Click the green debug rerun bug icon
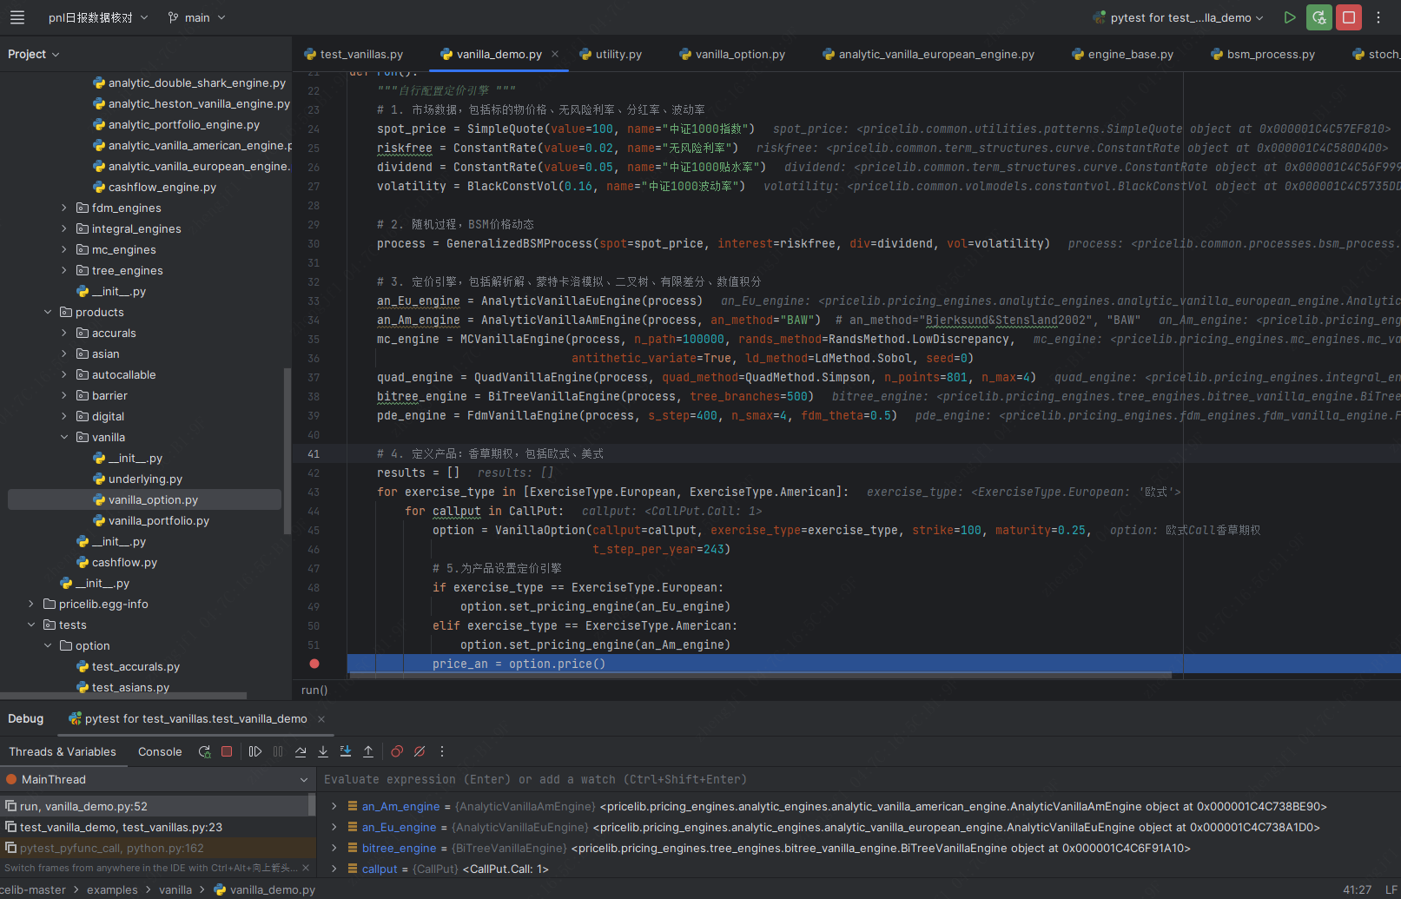The width and height of the screenshot is (1401, 899). click(x=1319, y=17)
